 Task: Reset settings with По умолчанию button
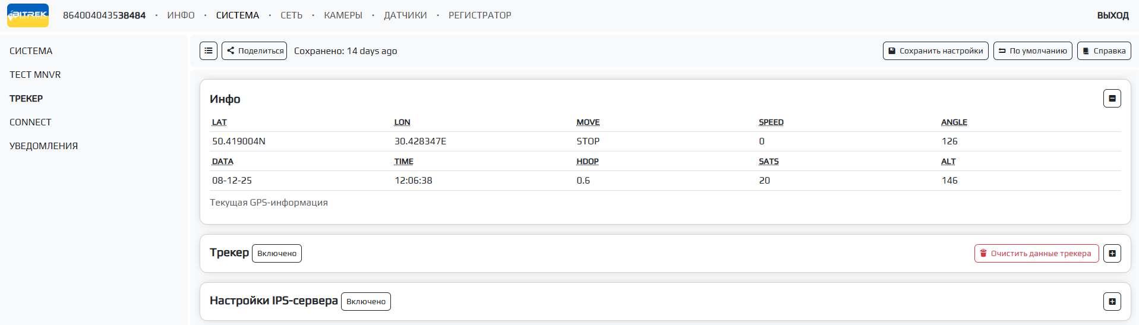coord(1032,51)
